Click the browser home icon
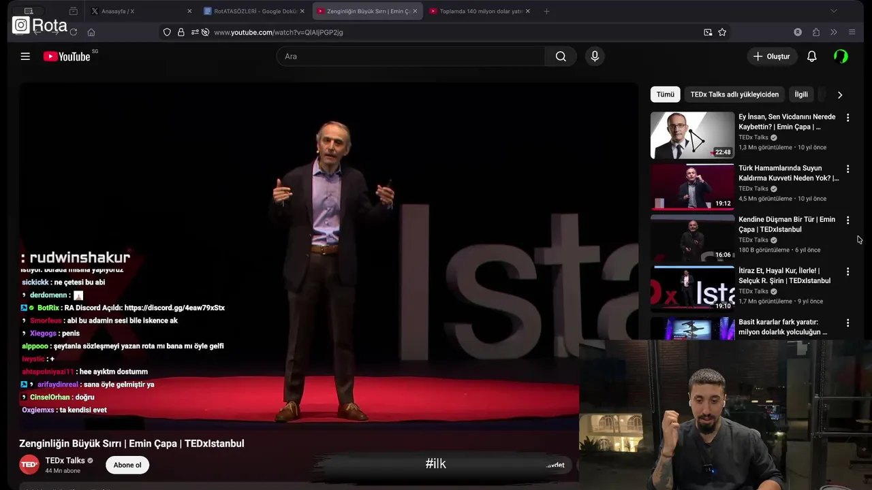Screen dimensions: 872x490 [x=91, y=32]
